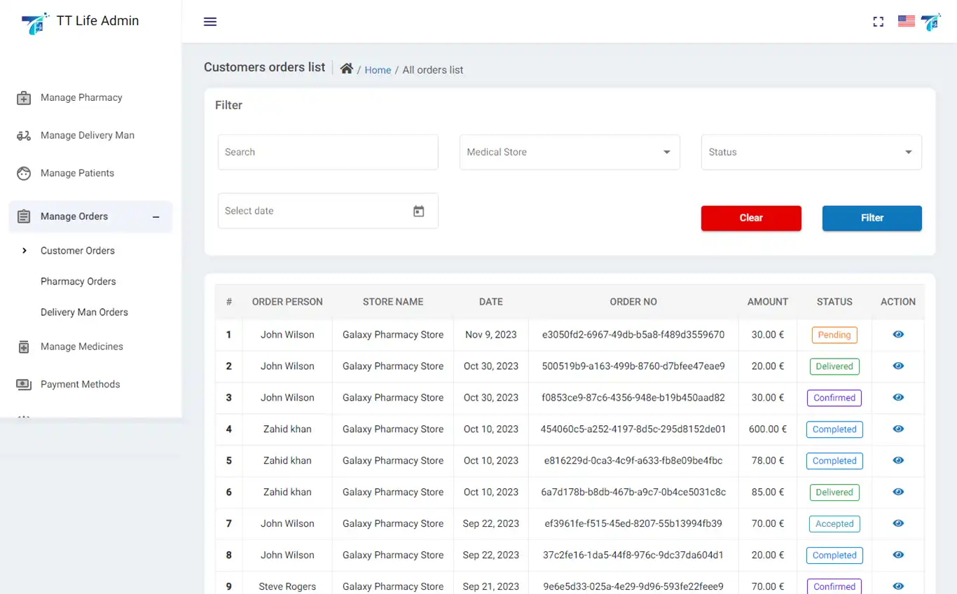Open the Medical Store dropdown
This screenshot has width=957, height=594.
tap(569, 152)
